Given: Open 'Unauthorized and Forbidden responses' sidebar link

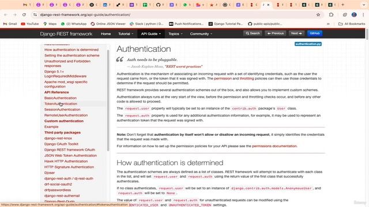Looking at the screenshot, I should 67,63.
